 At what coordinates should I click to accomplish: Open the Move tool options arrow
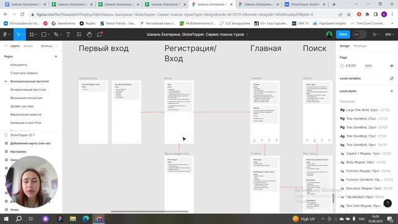[24, 34]
